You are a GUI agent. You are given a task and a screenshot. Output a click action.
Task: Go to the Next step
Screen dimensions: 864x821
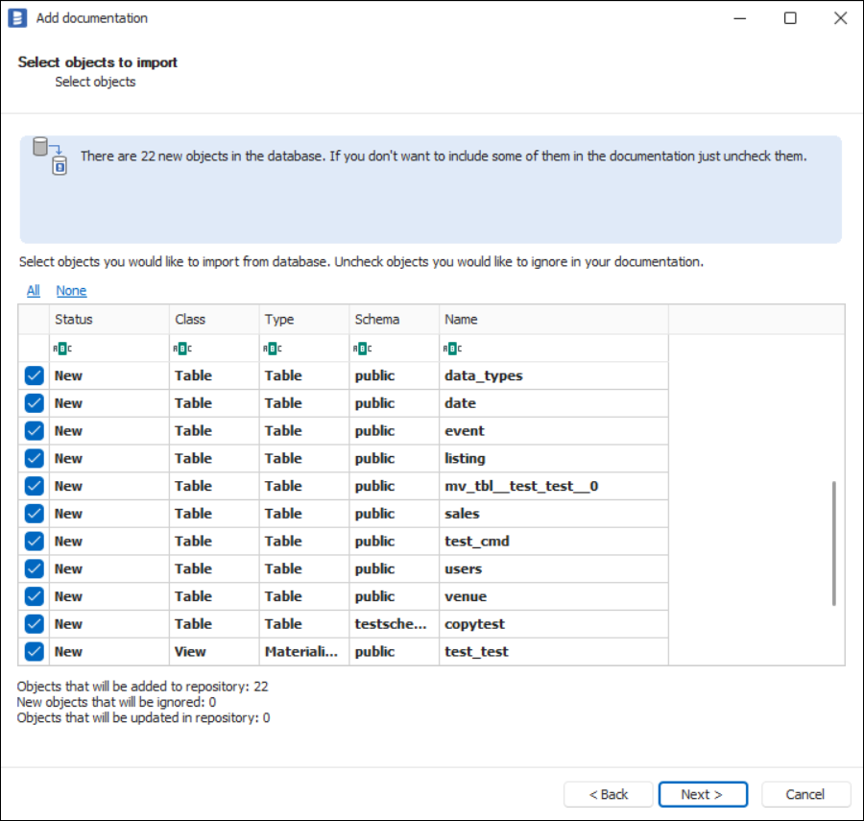point(703,794)
